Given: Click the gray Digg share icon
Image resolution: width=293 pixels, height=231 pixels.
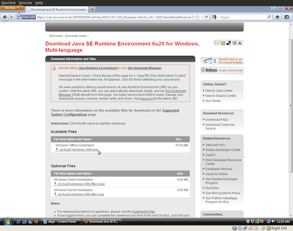Looking at the screenshot, I should (234, 43).
